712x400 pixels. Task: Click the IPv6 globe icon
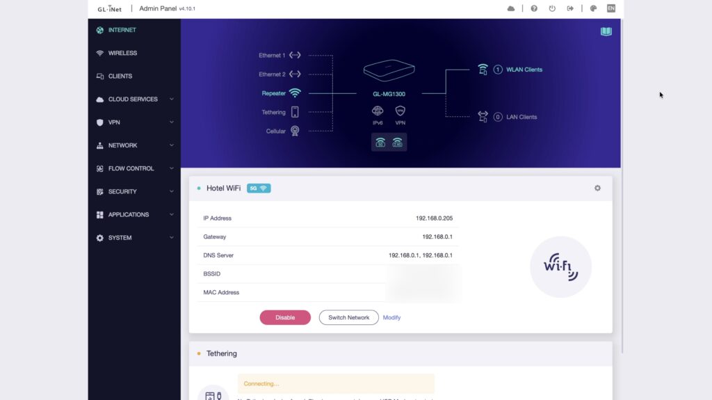[x=378, y=111]
